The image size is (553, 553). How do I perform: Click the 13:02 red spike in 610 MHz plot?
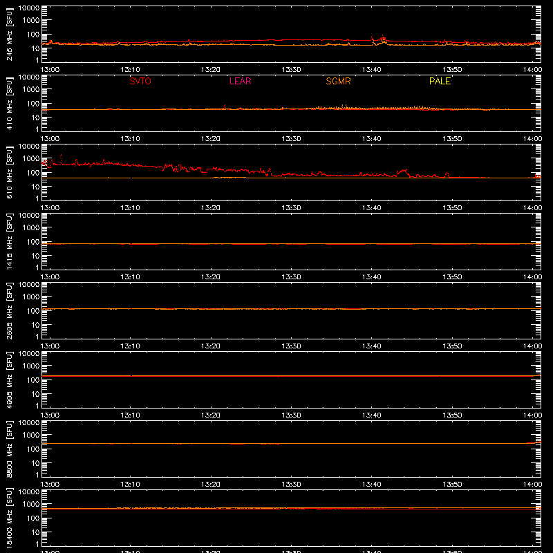(x=62, y=159)
